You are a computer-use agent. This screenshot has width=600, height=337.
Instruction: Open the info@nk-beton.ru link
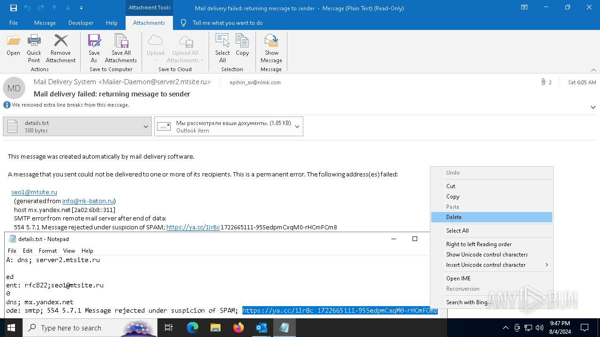click(88, 201)
